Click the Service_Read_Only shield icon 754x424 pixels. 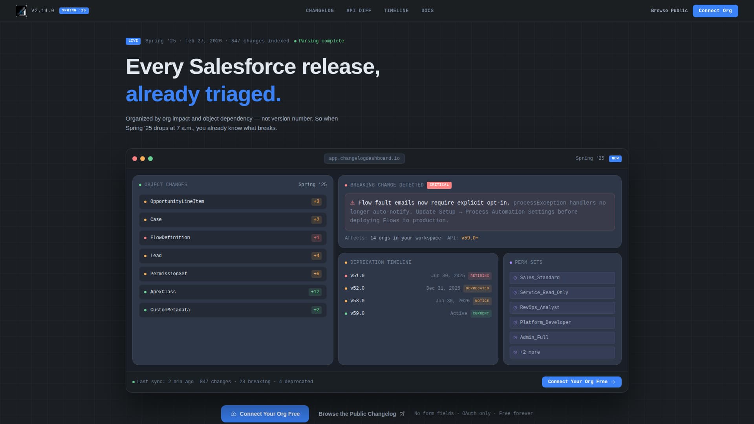(515, 293)
